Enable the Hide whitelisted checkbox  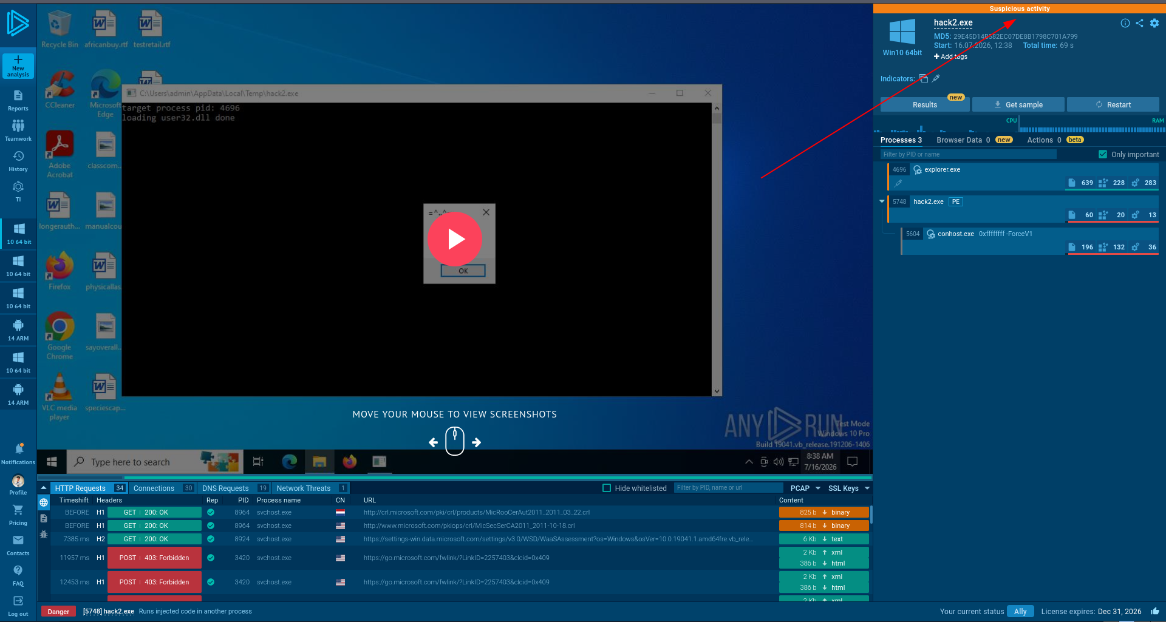(606, 488)
